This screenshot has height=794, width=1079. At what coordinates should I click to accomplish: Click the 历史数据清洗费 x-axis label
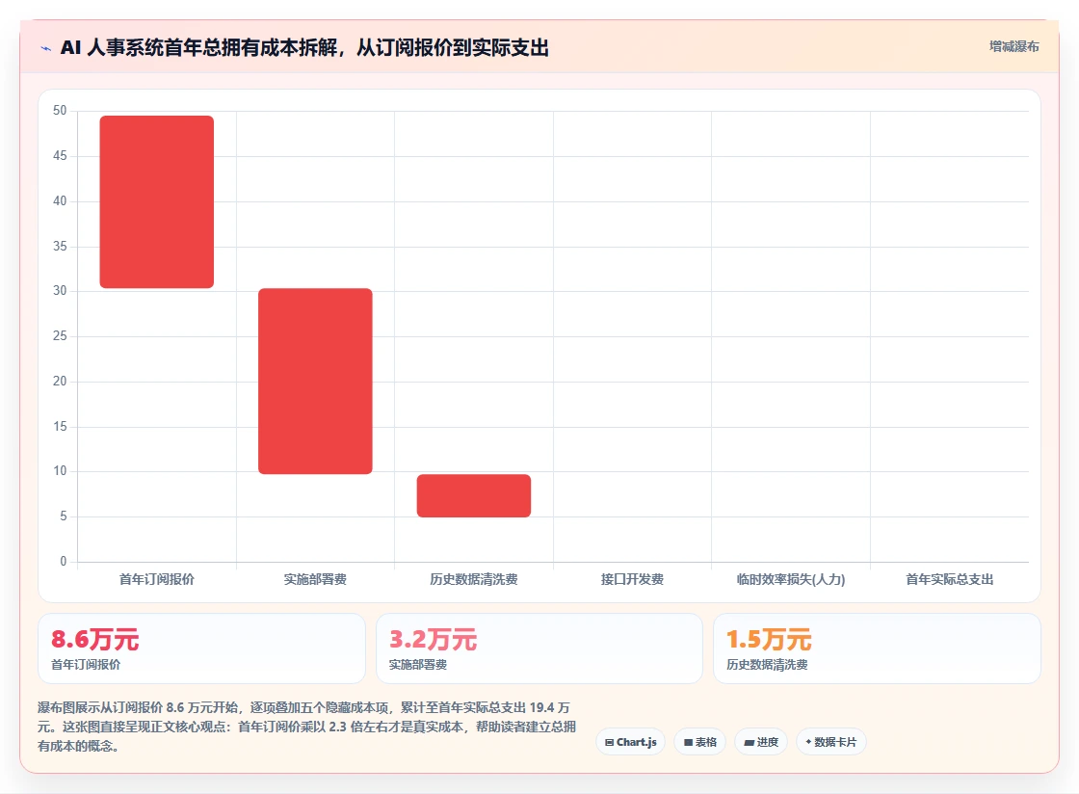[x=473, y=579]
